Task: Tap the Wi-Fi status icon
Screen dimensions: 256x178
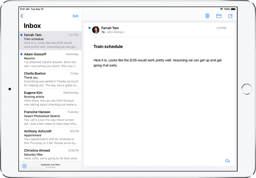Action: 221,9
